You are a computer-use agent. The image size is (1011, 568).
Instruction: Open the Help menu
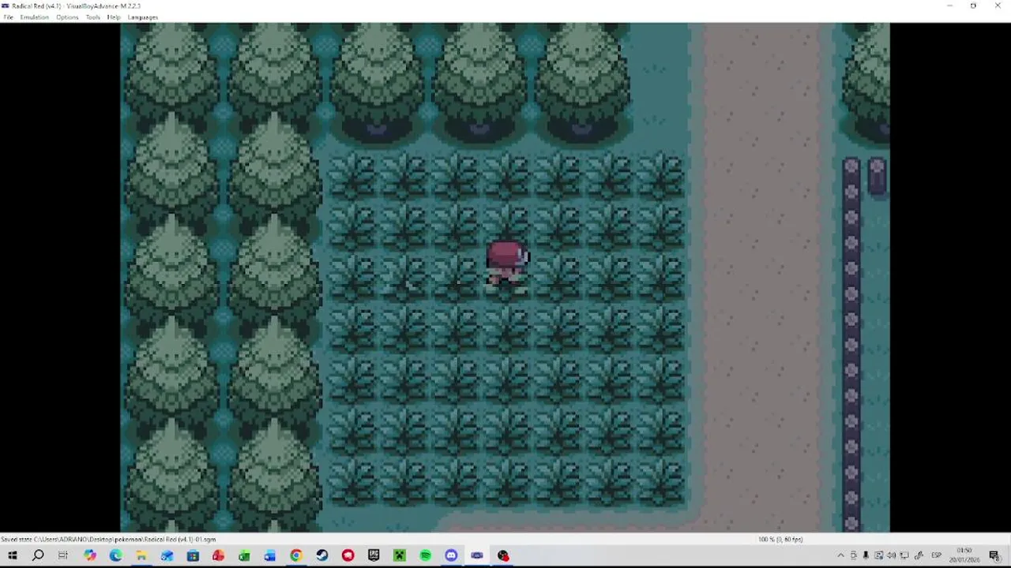pyautogui.click(x=114, y=17)
